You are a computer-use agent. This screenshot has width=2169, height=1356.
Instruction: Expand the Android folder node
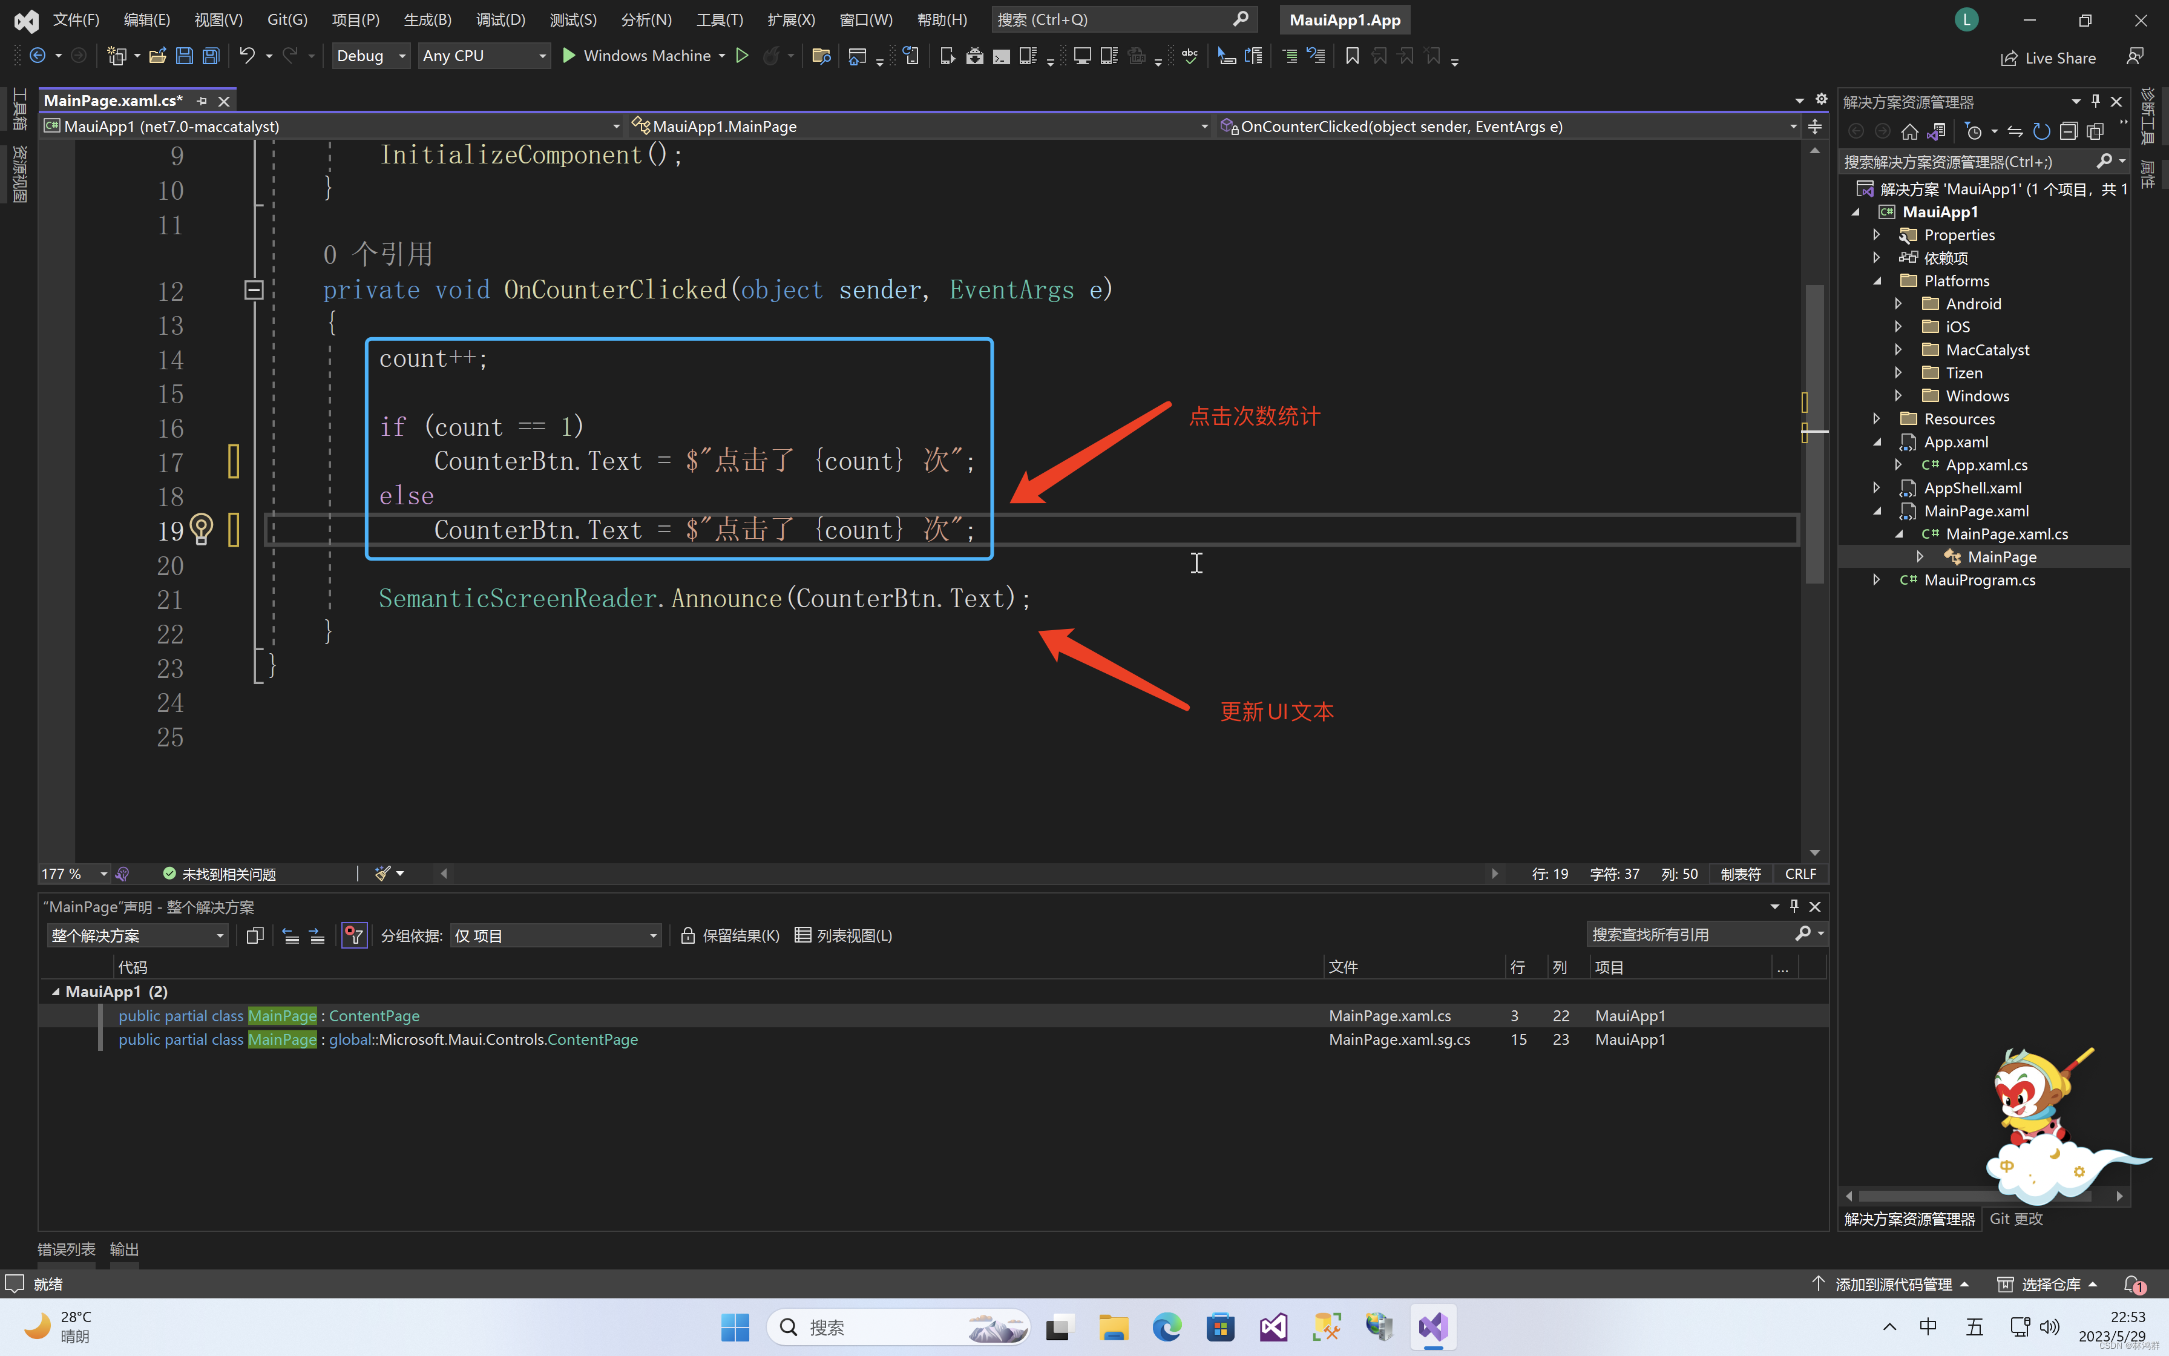[x=1897, y=304]
